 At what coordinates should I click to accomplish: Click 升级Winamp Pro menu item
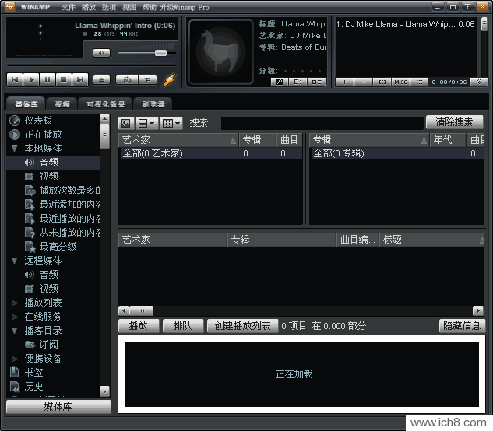[x=185, y=7]
